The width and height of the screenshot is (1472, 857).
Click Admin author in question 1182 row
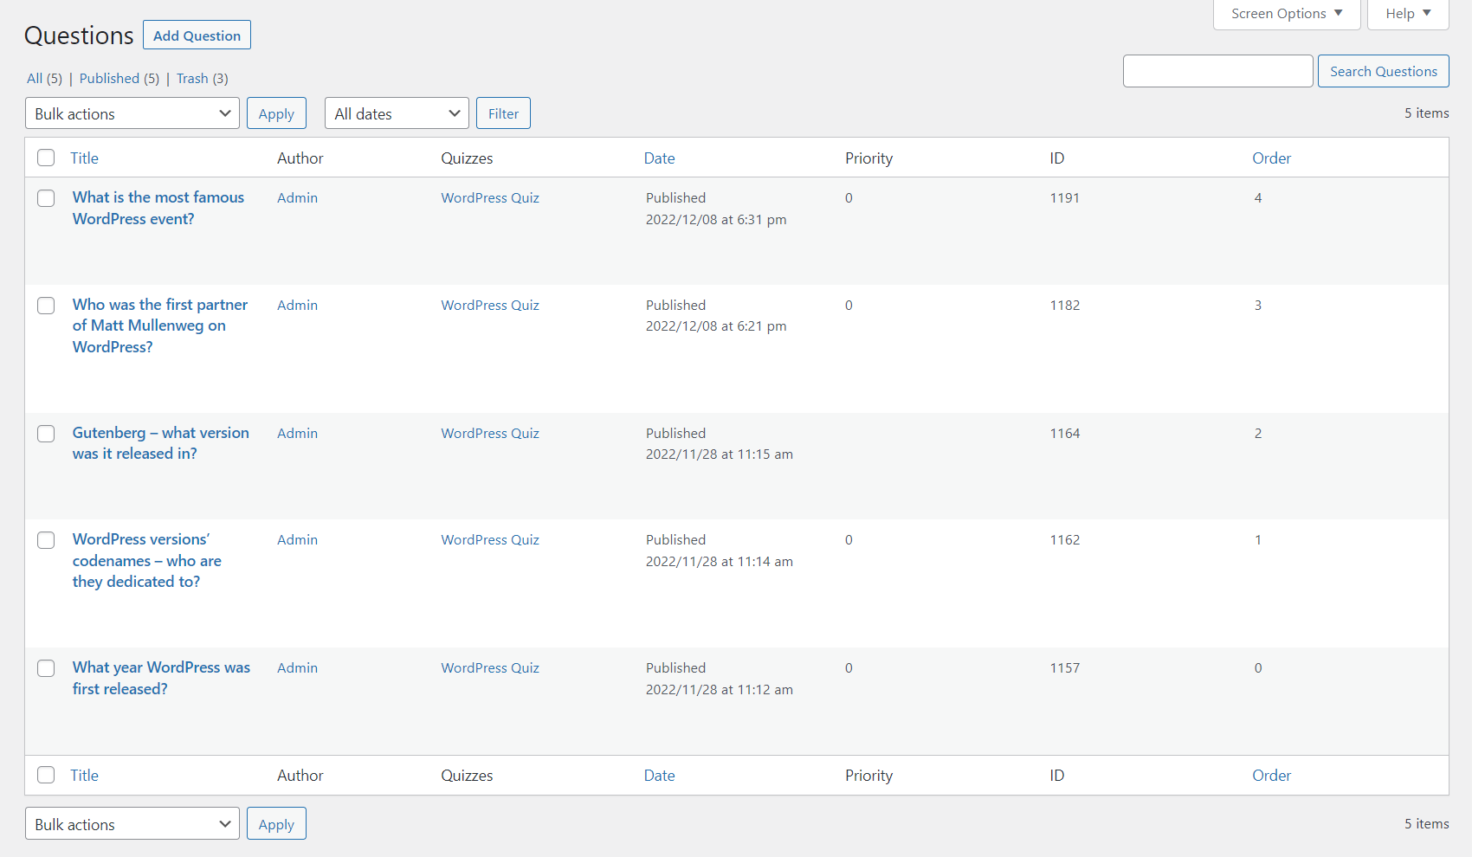[x=297, y=306]
